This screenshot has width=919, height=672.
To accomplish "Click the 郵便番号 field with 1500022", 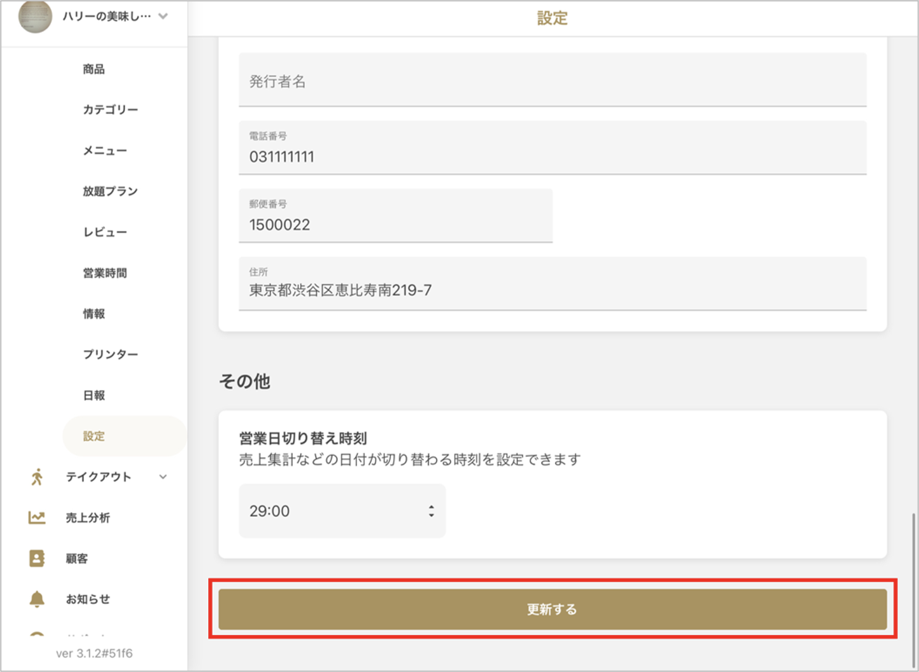I will (x=396, y=216).
